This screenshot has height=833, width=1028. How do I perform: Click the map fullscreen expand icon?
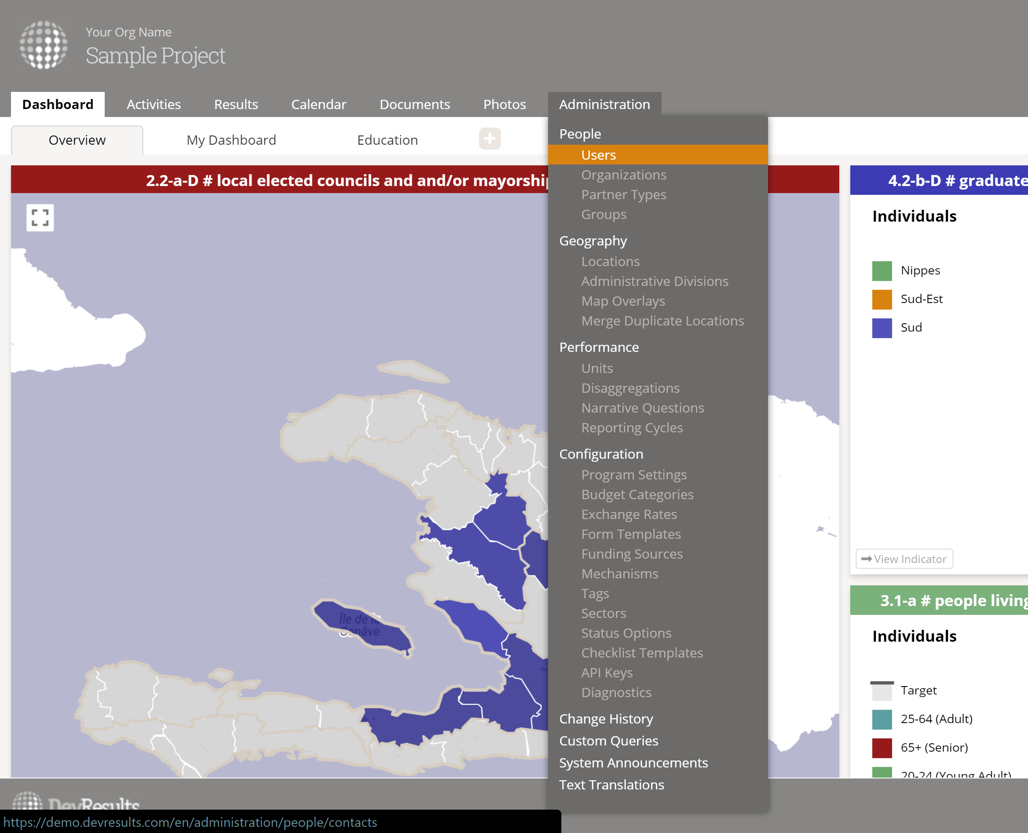coord(40,217)
